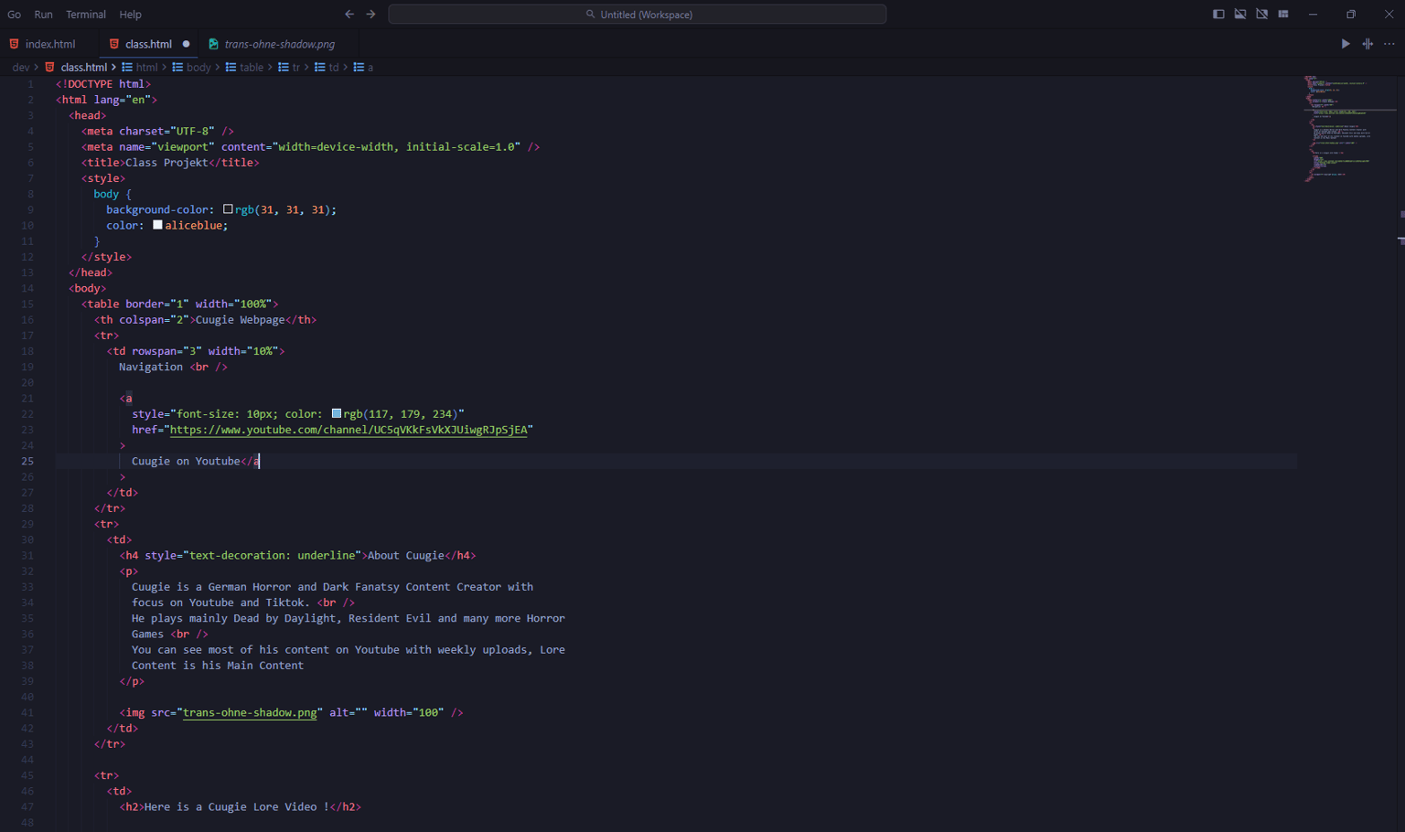Screen dimensions: 1405x832
Task: Click the HTML5 icon on index.html tab
Action: pos(15,44)
